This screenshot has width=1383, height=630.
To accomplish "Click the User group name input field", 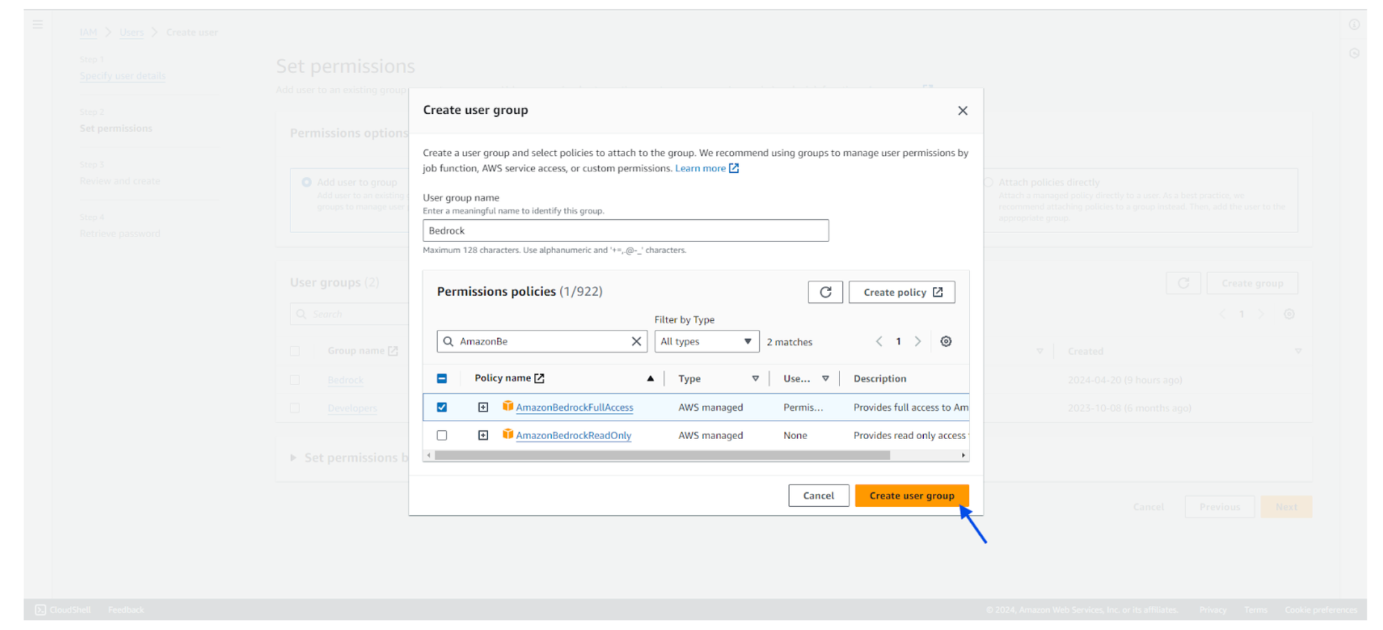I will tap(625, 231).
